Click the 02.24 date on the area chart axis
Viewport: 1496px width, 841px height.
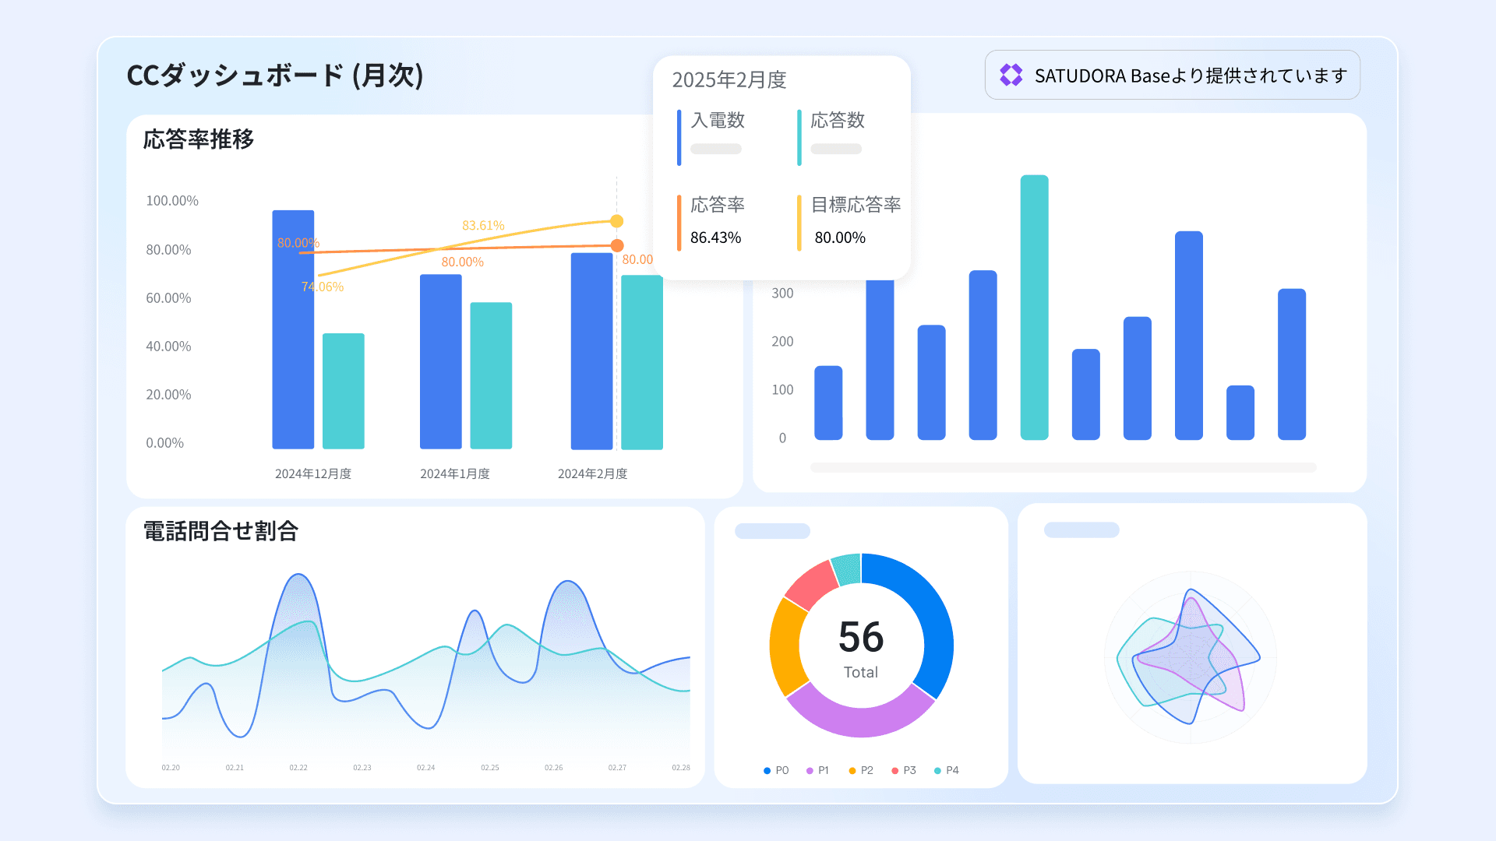(x=425, y=768)
